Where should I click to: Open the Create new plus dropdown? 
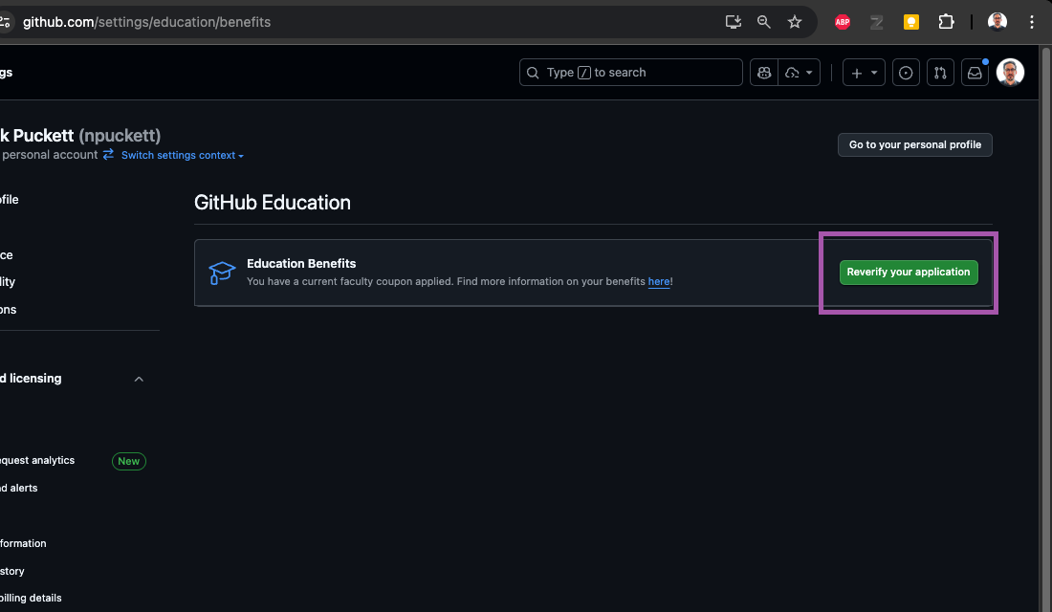coord(864,73)
